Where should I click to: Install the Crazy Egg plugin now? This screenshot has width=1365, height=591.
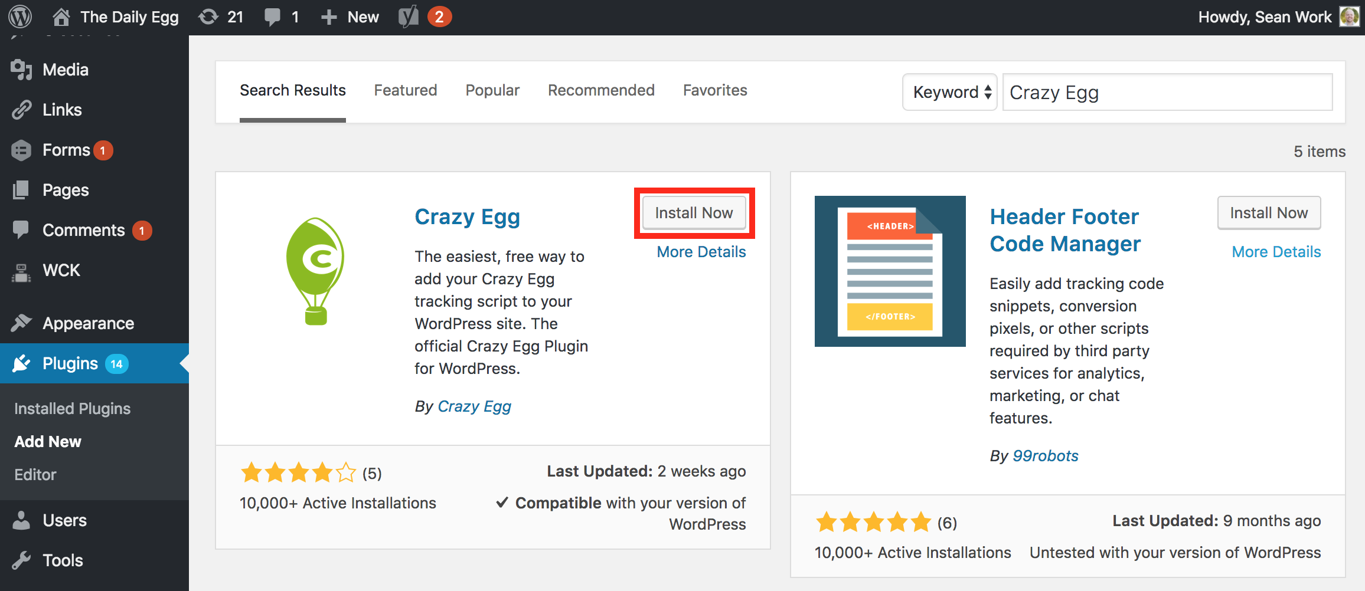tap(694, 213)
